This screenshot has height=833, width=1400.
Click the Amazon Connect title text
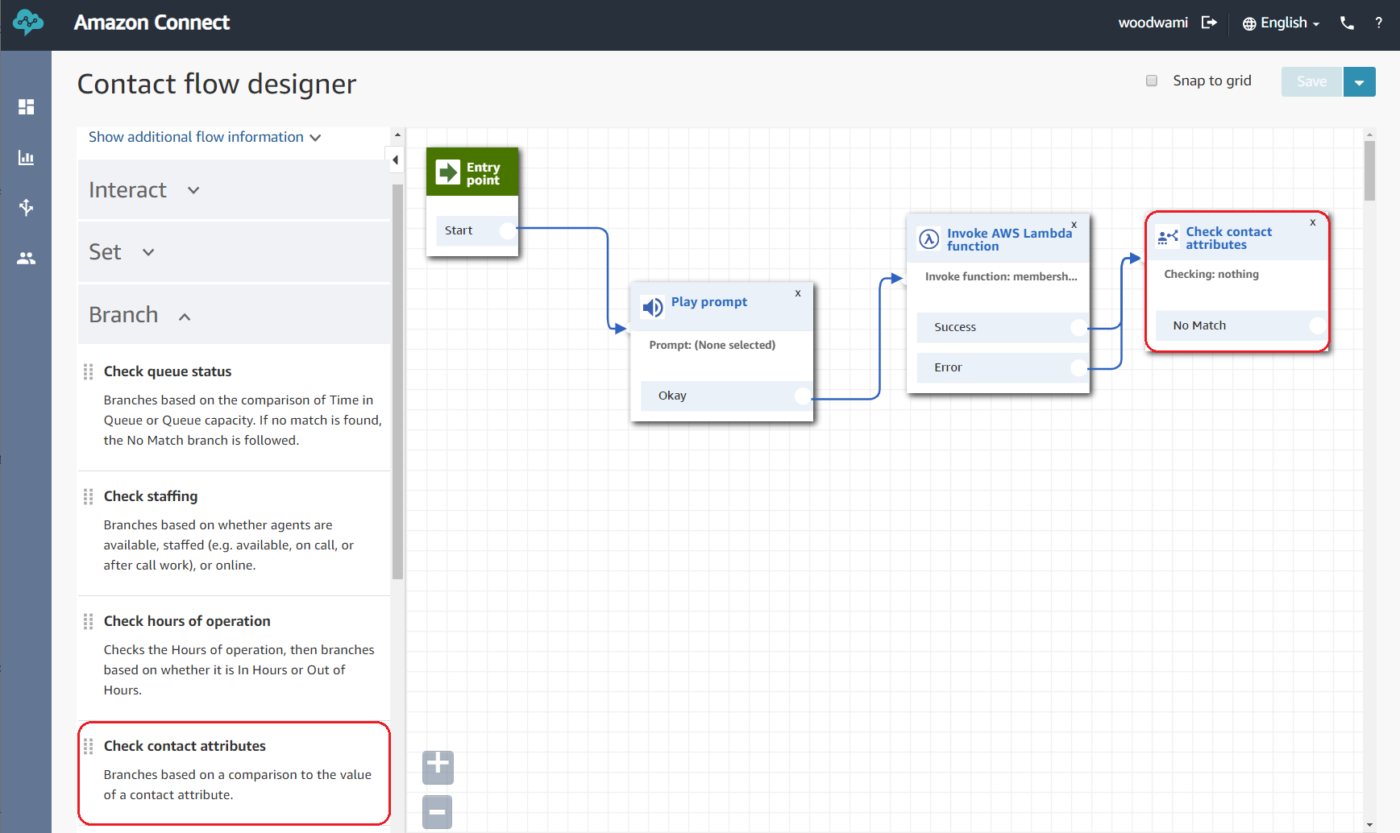tap(152, 23)
